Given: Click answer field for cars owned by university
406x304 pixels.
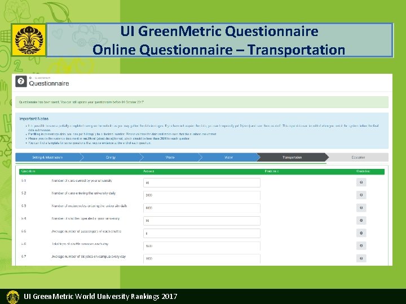Looking at the screenshot, I should pos(202,182).
